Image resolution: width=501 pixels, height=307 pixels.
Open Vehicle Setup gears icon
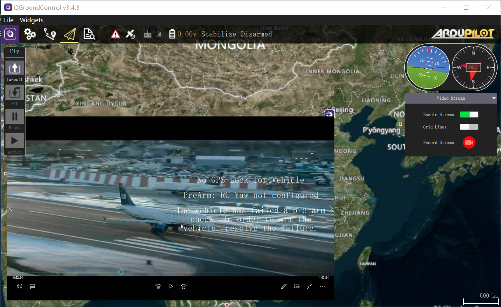[30, 34]
